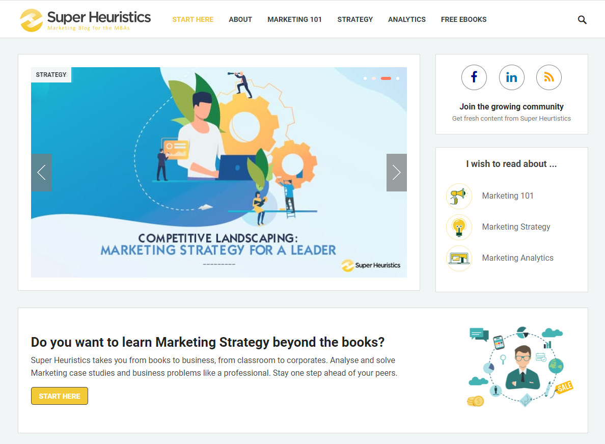The height and width of the screenshot is (444, 605).
Task: Click the Super Heuristics logo
Action: 85,20
